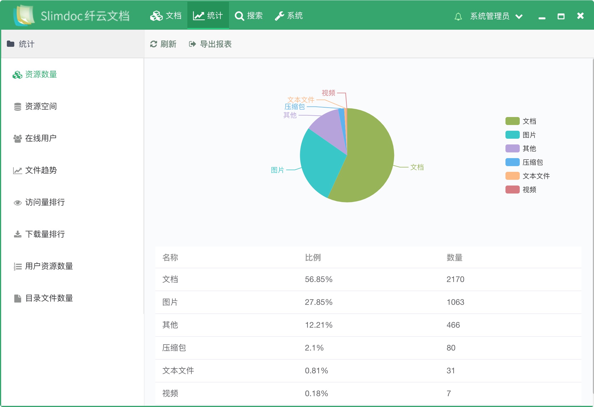Open 目录文件数量 page
The height and width of the screenshot is (407, 594).
click(43, 298)
